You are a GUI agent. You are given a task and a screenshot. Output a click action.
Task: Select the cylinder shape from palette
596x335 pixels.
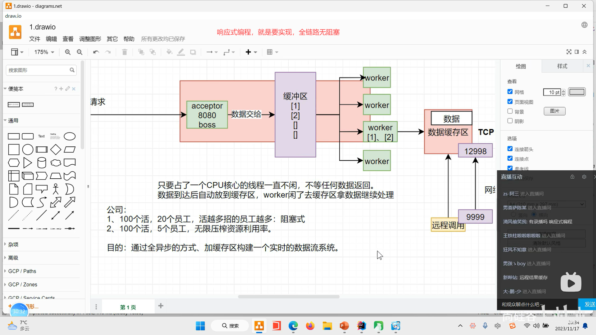pyautogui.click(x=42, y=163)
